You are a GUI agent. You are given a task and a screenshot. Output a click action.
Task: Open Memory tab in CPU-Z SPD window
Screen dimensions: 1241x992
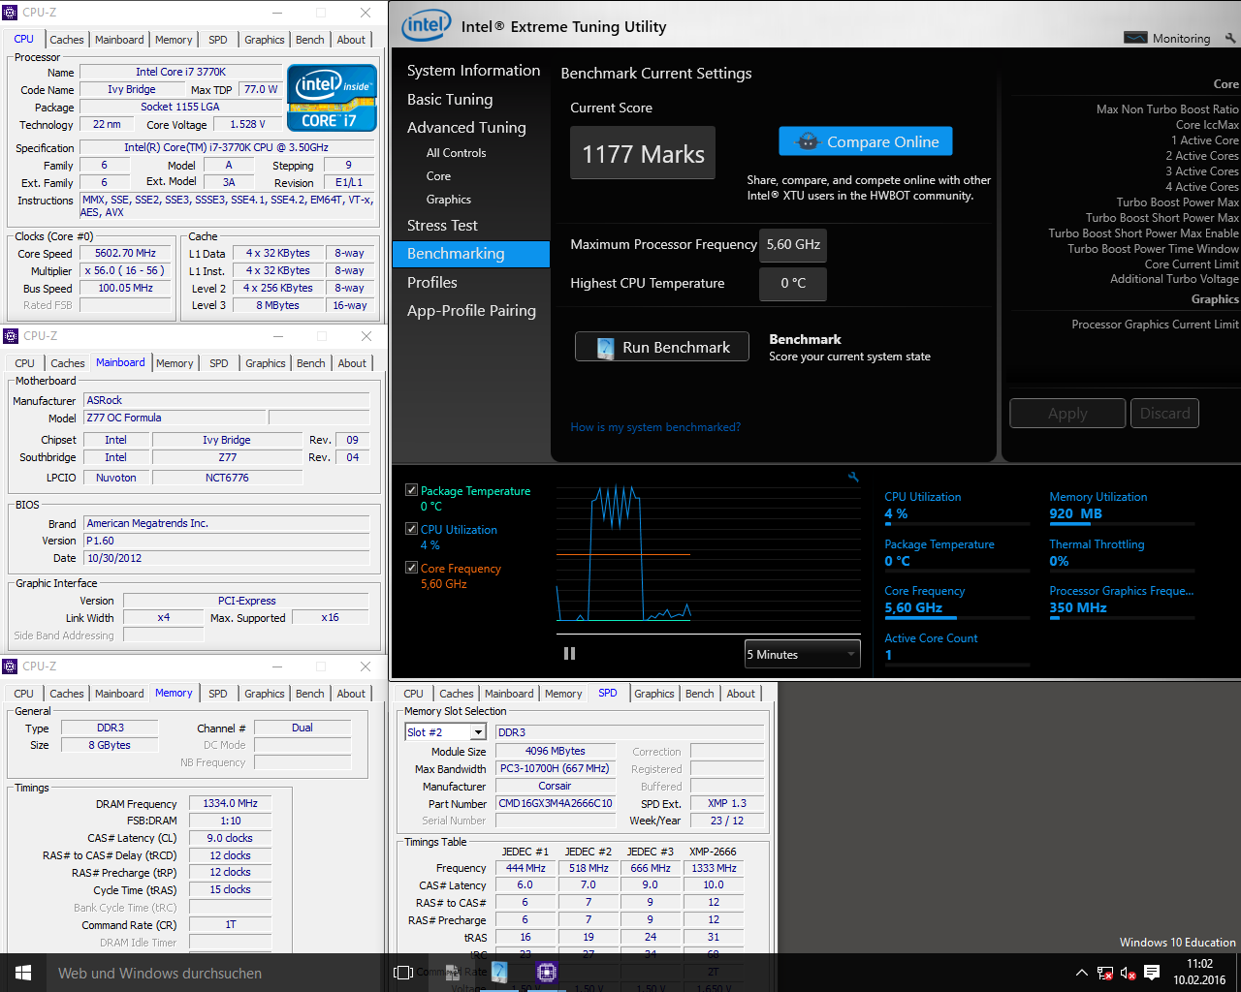pos(563,694)
